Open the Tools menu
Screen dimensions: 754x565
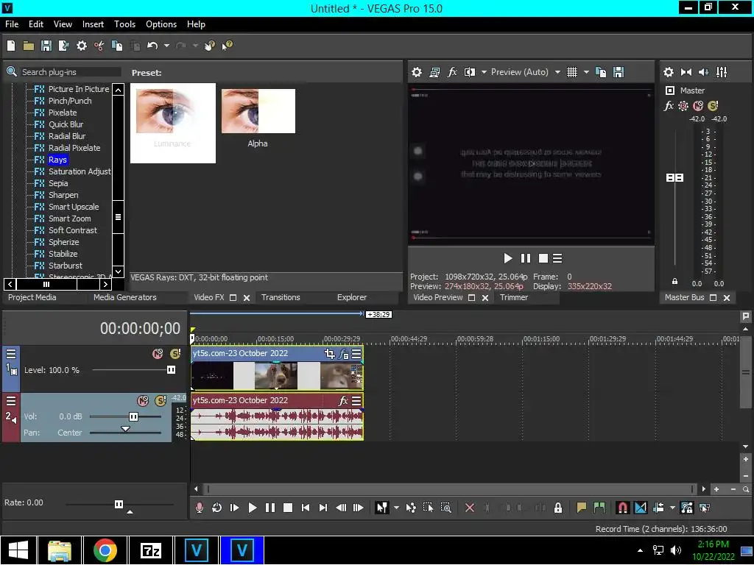pyautogui.click(x=124, y=24)
